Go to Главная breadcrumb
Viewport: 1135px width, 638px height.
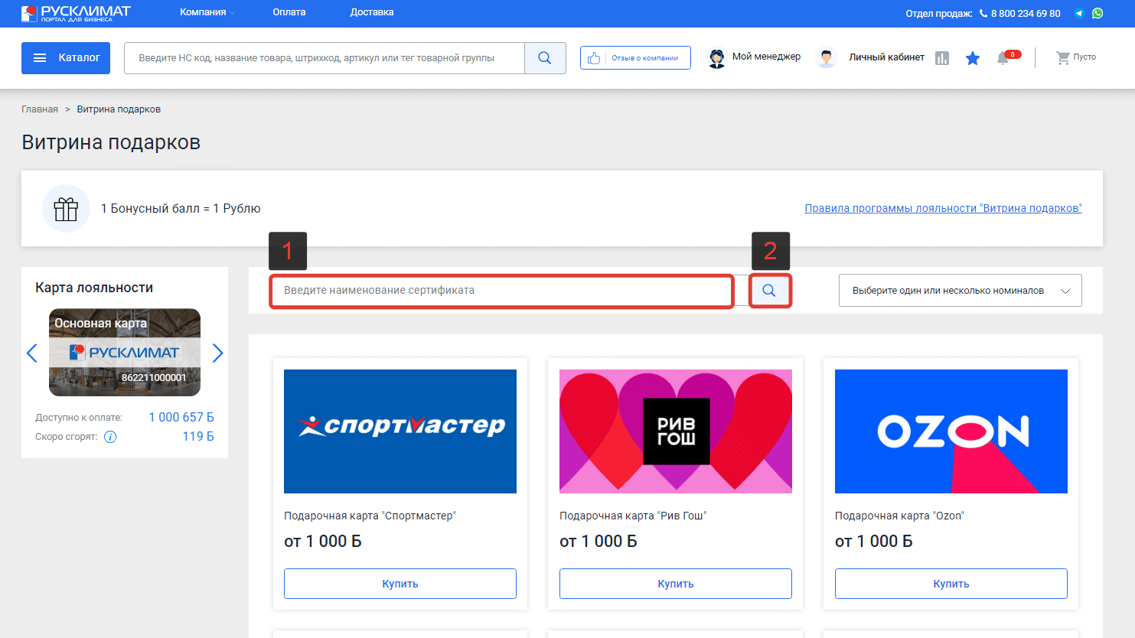pos(40,109)
